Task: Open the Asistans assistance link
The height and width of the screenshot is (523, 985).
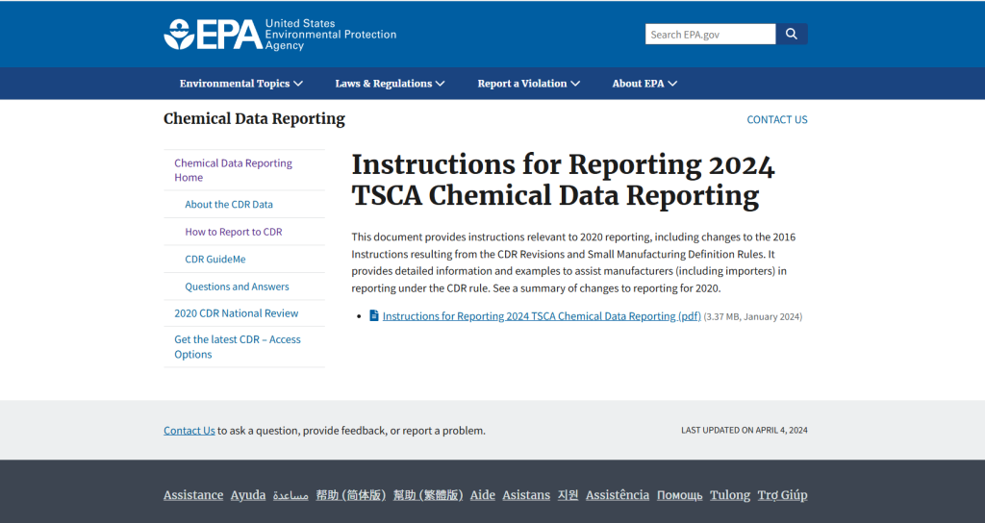Action: click(526, 495)
